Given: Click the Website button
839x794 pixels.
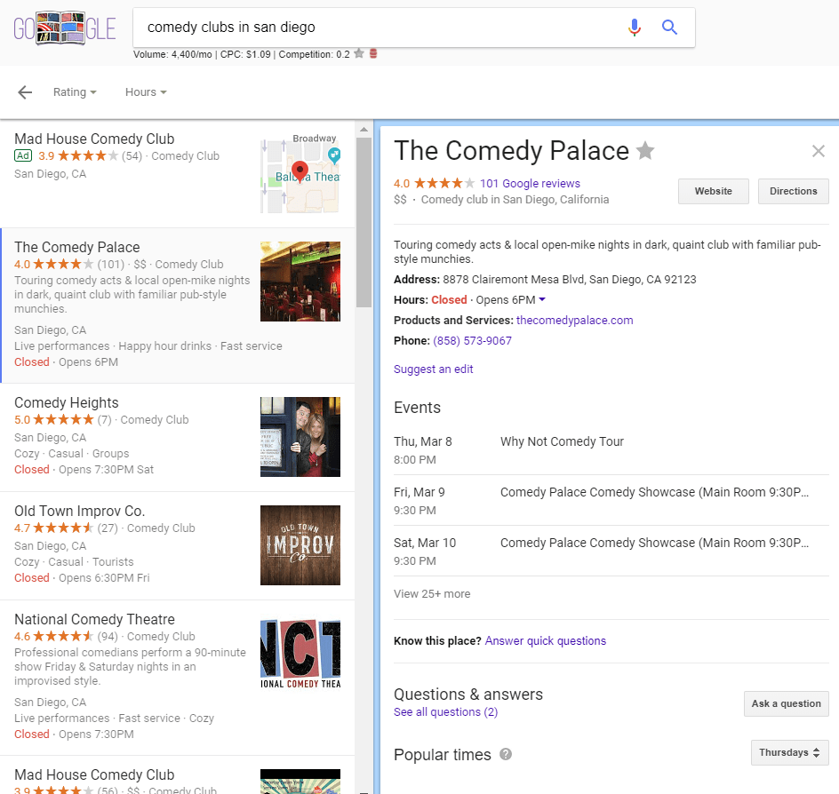Looking at the screenshot, I should pyautogui.click(x=713, y=191).
